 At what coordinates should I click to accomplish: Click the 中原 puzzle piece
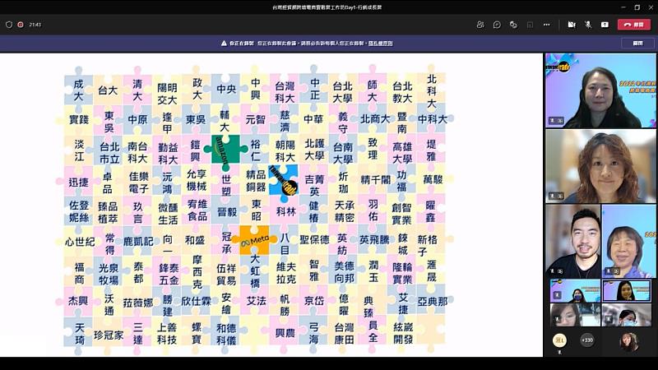coord(137,119)
